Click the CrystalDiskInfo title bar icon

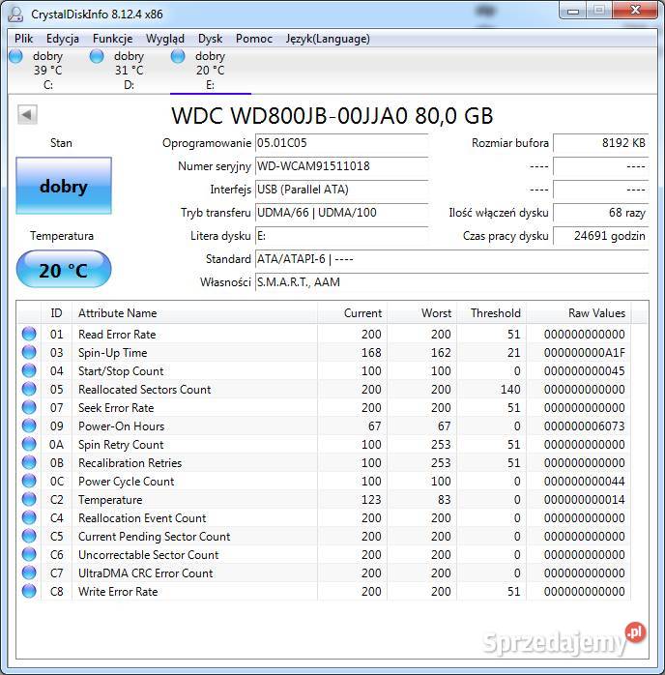coord(15,14)
